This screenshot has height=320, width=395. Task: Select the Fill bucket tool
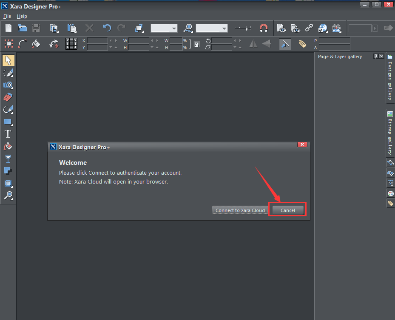click(8, 146)
